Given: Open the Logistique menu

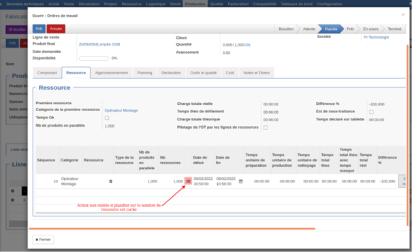Looking at the screenshot, I should [x=155, y=4].
